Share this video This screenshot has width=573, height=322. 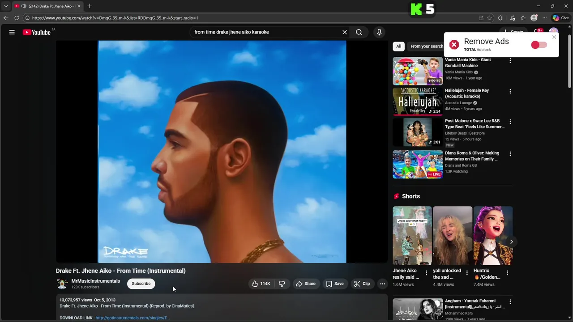[306, 284]
